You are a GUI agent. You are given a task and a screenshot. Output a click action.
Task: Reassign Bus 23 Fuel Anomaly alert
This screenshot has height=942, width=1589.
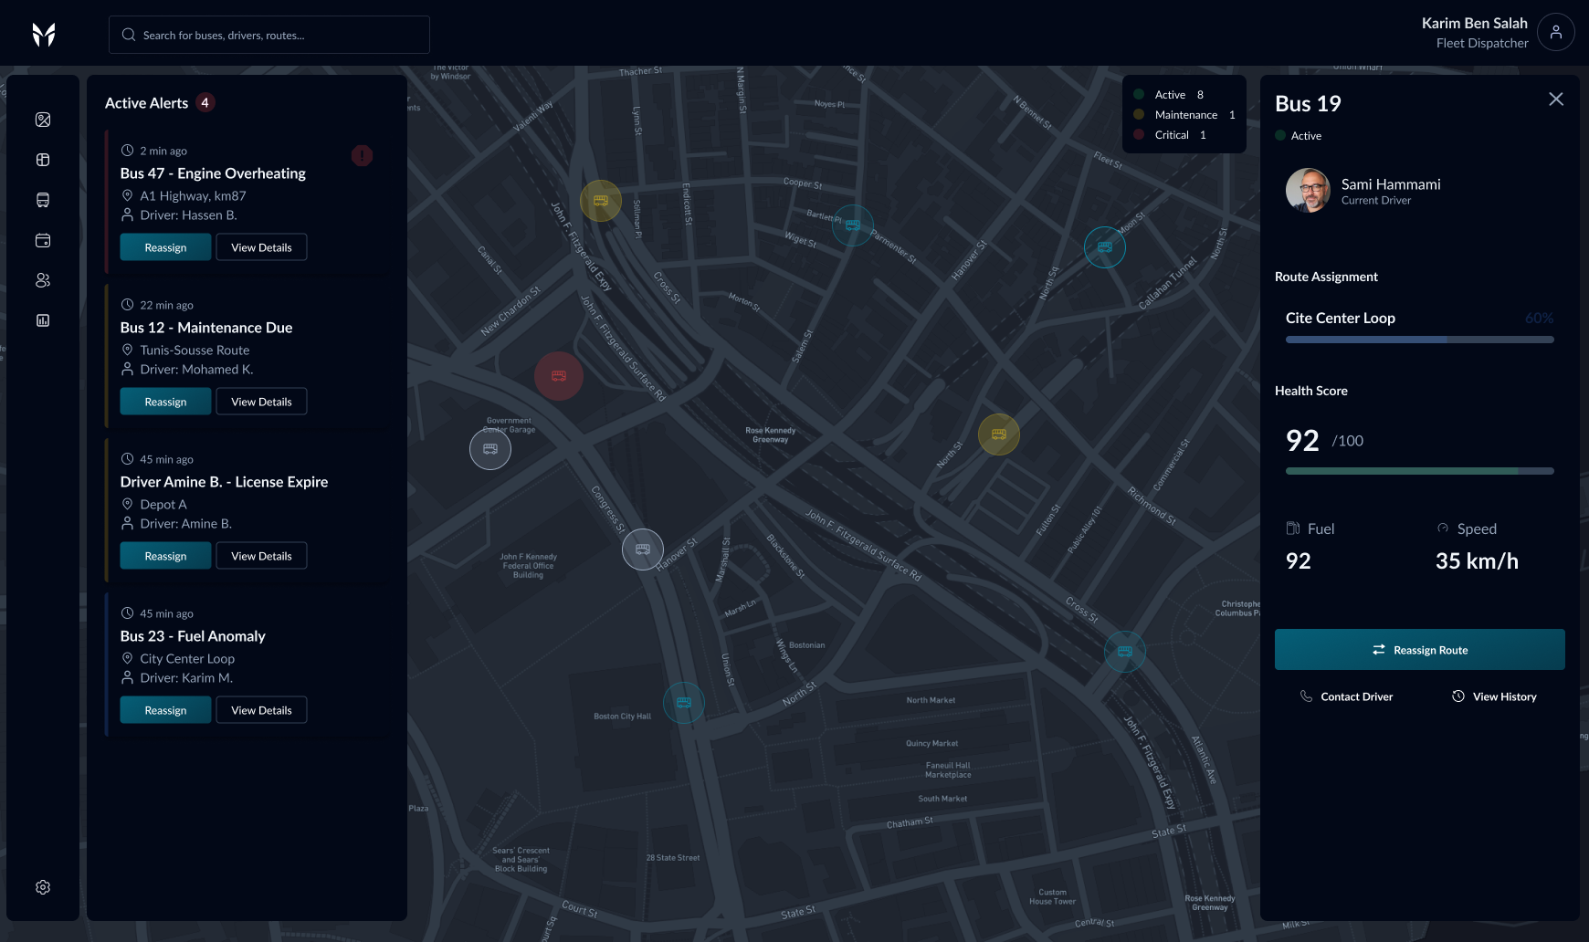coord(165,710)
